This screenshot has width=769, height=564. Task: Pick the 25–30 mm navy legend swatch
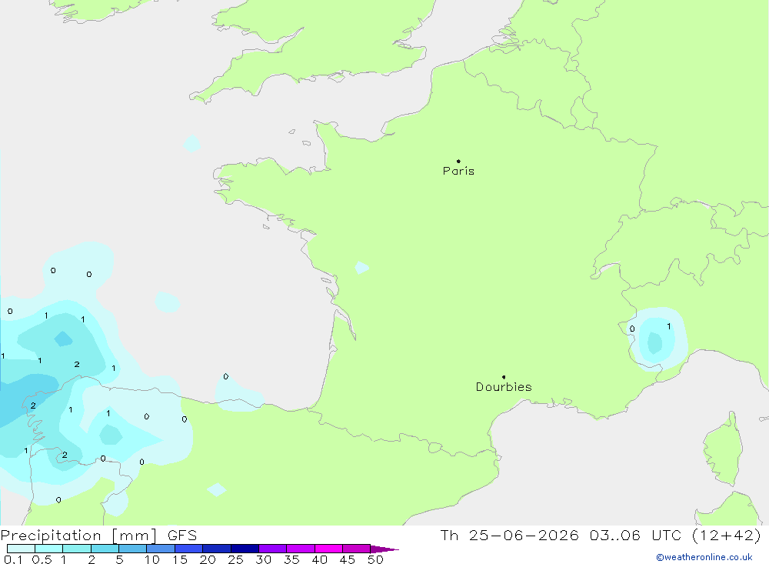point(245,549)
